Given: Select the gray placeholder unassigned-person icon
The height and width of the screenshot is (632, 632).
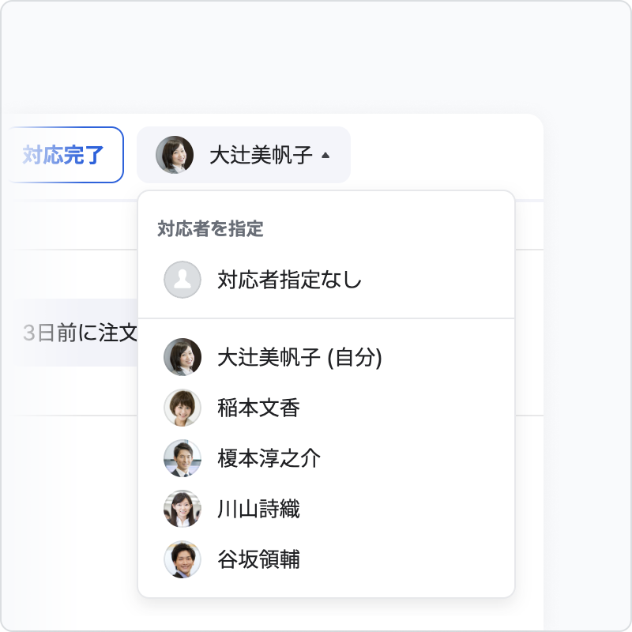Looking at the screenshot, I should (x=182, y=280).
